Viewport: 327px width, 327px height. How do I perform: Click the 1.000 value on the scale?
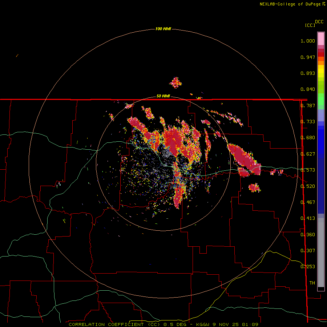pos(308,41)
